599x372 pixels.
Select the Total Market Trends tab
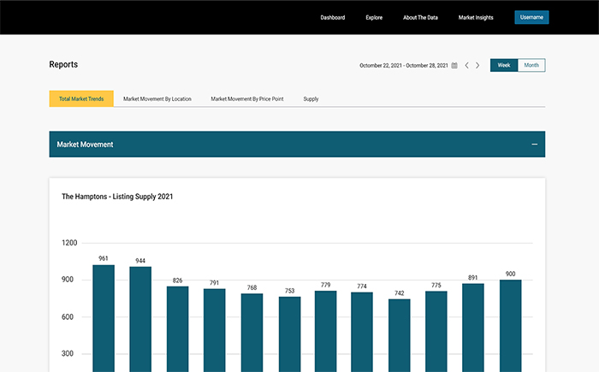point(81,99)
